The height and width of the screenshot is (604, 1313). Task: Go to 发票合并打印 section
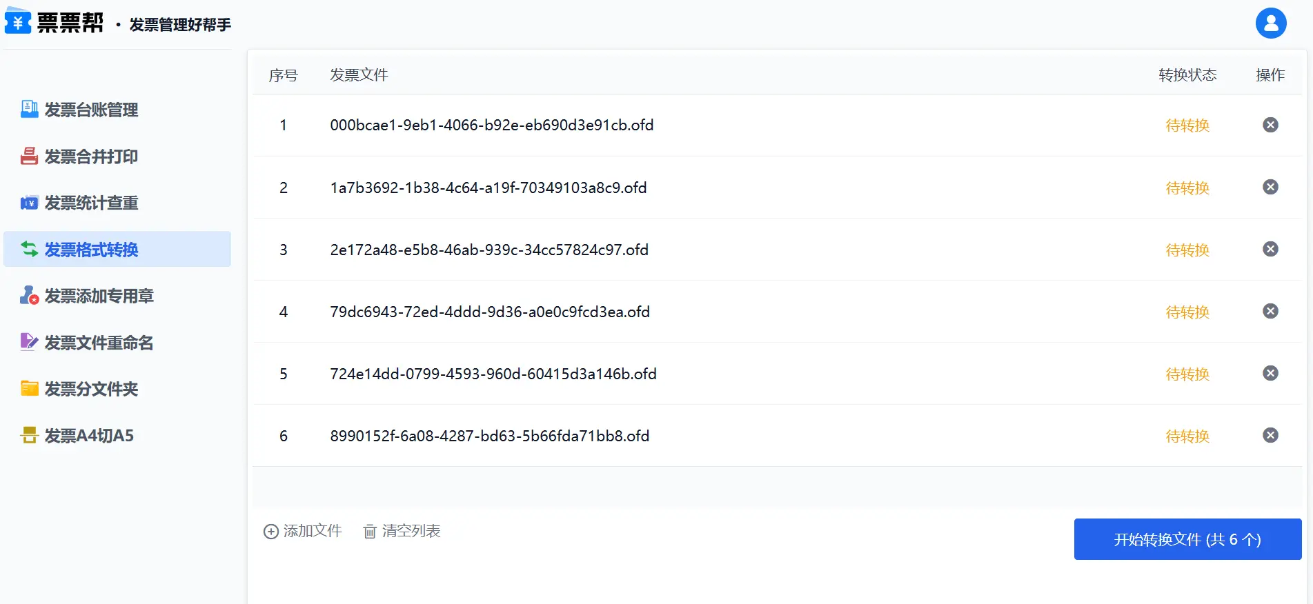click(x=91, y=157)
